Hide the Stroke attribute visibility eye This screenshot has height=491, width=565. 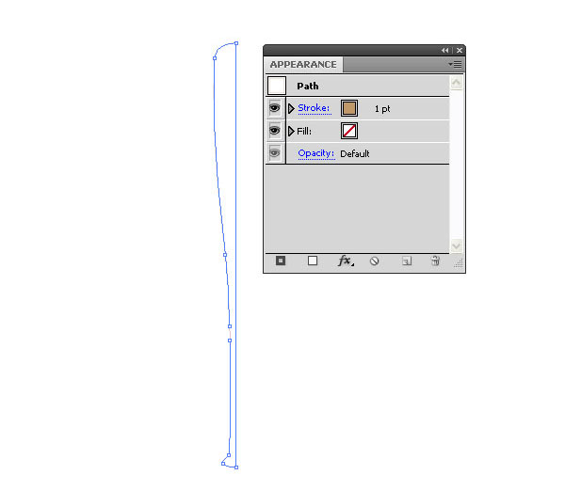[x=275, y=108]
